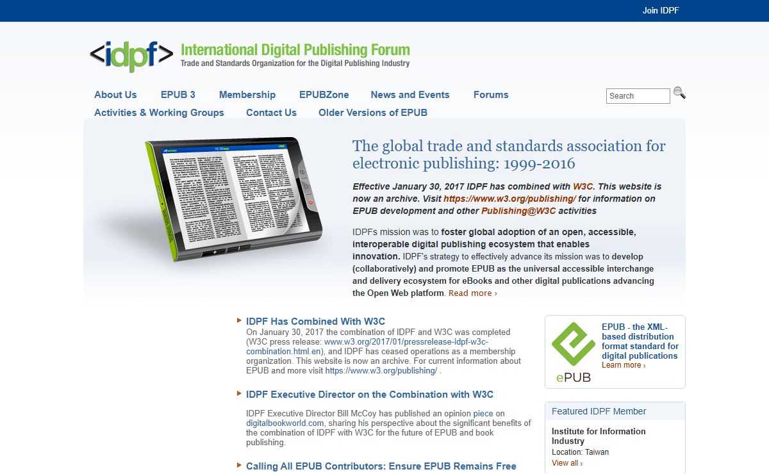Click the Trade and Standards Organization tagline
The image size is (769, 474).
point(295,63)
